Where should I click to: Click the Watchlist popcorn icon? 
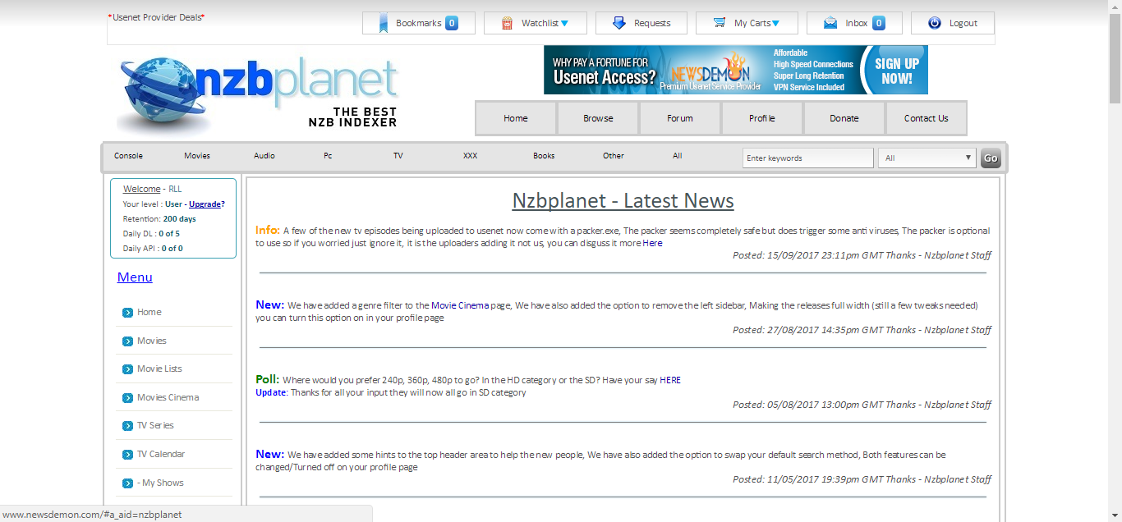pos(507,23)
